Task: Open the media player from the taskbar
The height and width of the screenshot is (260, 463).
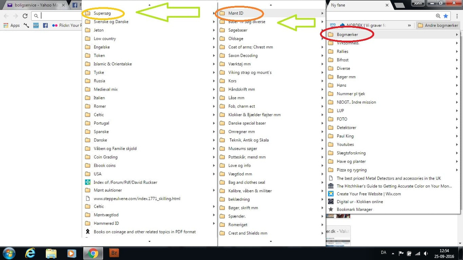Action: tap(72, 253)
